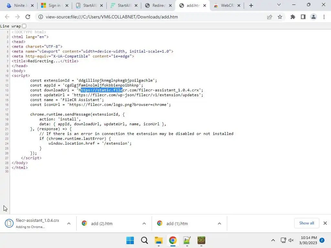
Task: Open the green infinity taskbar app
Action: pyautogui.click(x=201, y=240)
